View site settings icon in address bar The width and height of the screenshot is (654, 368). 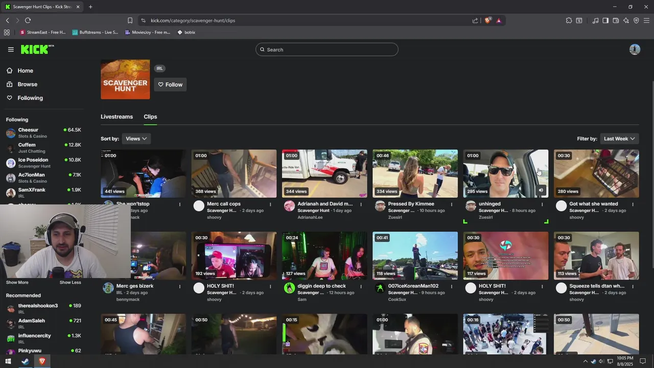[x=143, y=20]
